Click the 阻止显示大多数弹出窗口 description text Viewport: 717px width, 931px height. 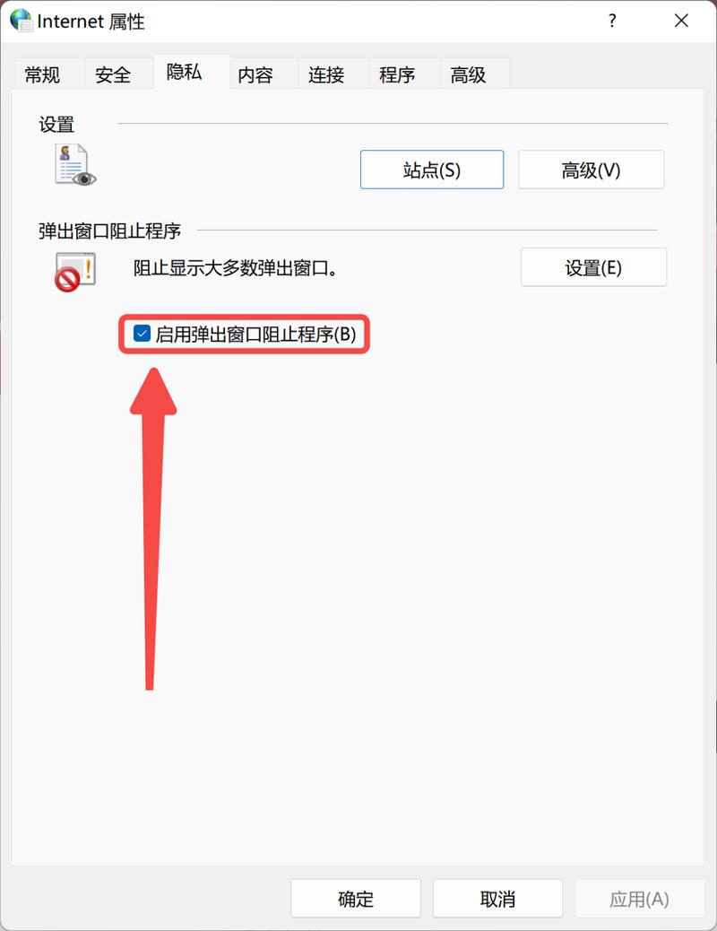[x=236, y=268]
